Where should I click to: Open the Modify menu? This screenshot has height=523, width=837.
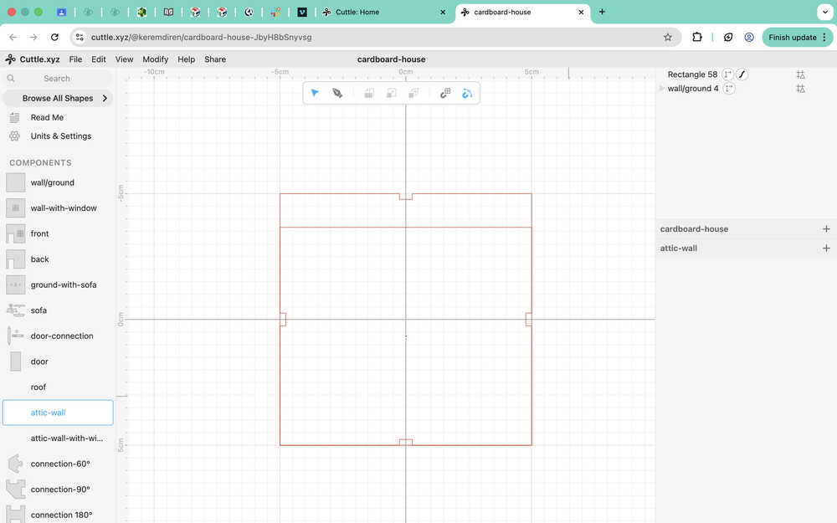coord(156,59)
